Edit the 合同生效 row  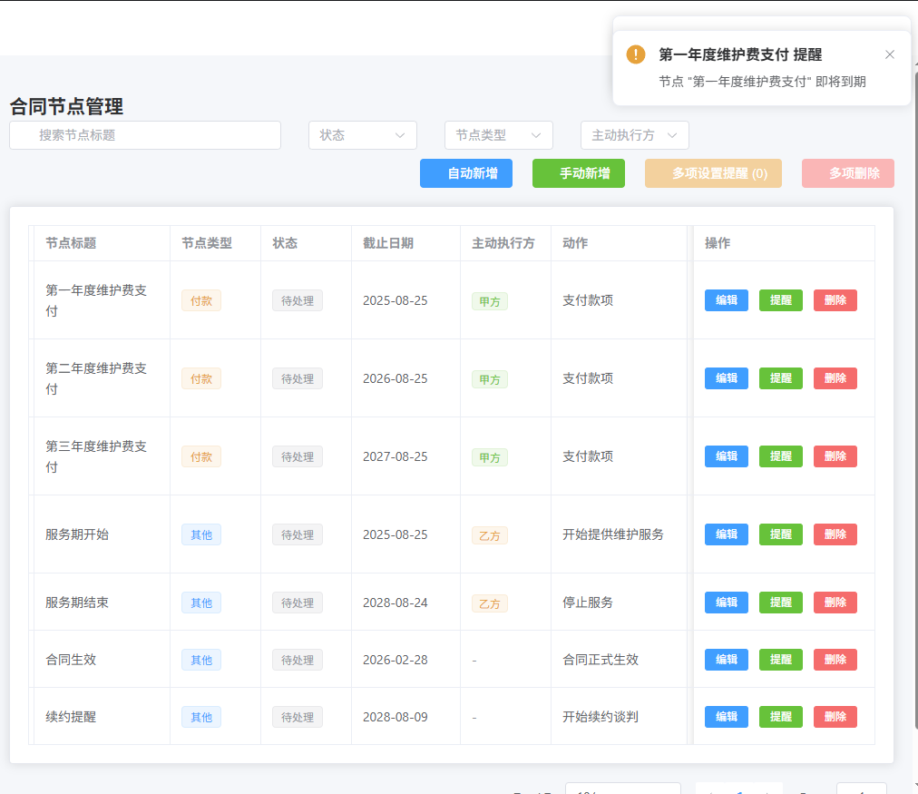(726, 660)
